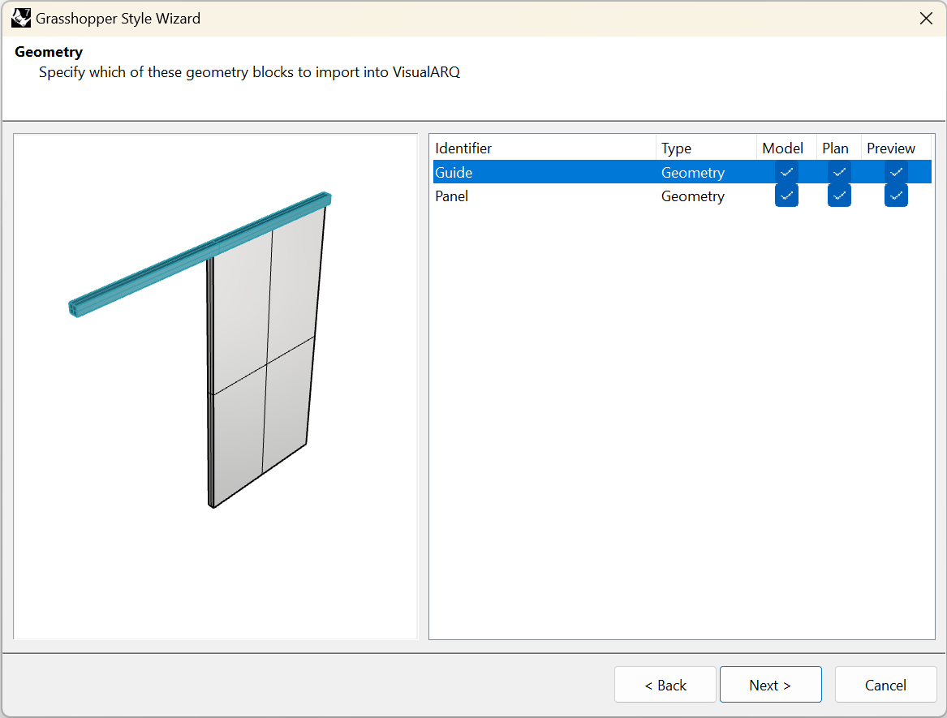The height and width of the screenshot is (718, 947).
Task: Click the Plan column header
Action: coord(838,148)
